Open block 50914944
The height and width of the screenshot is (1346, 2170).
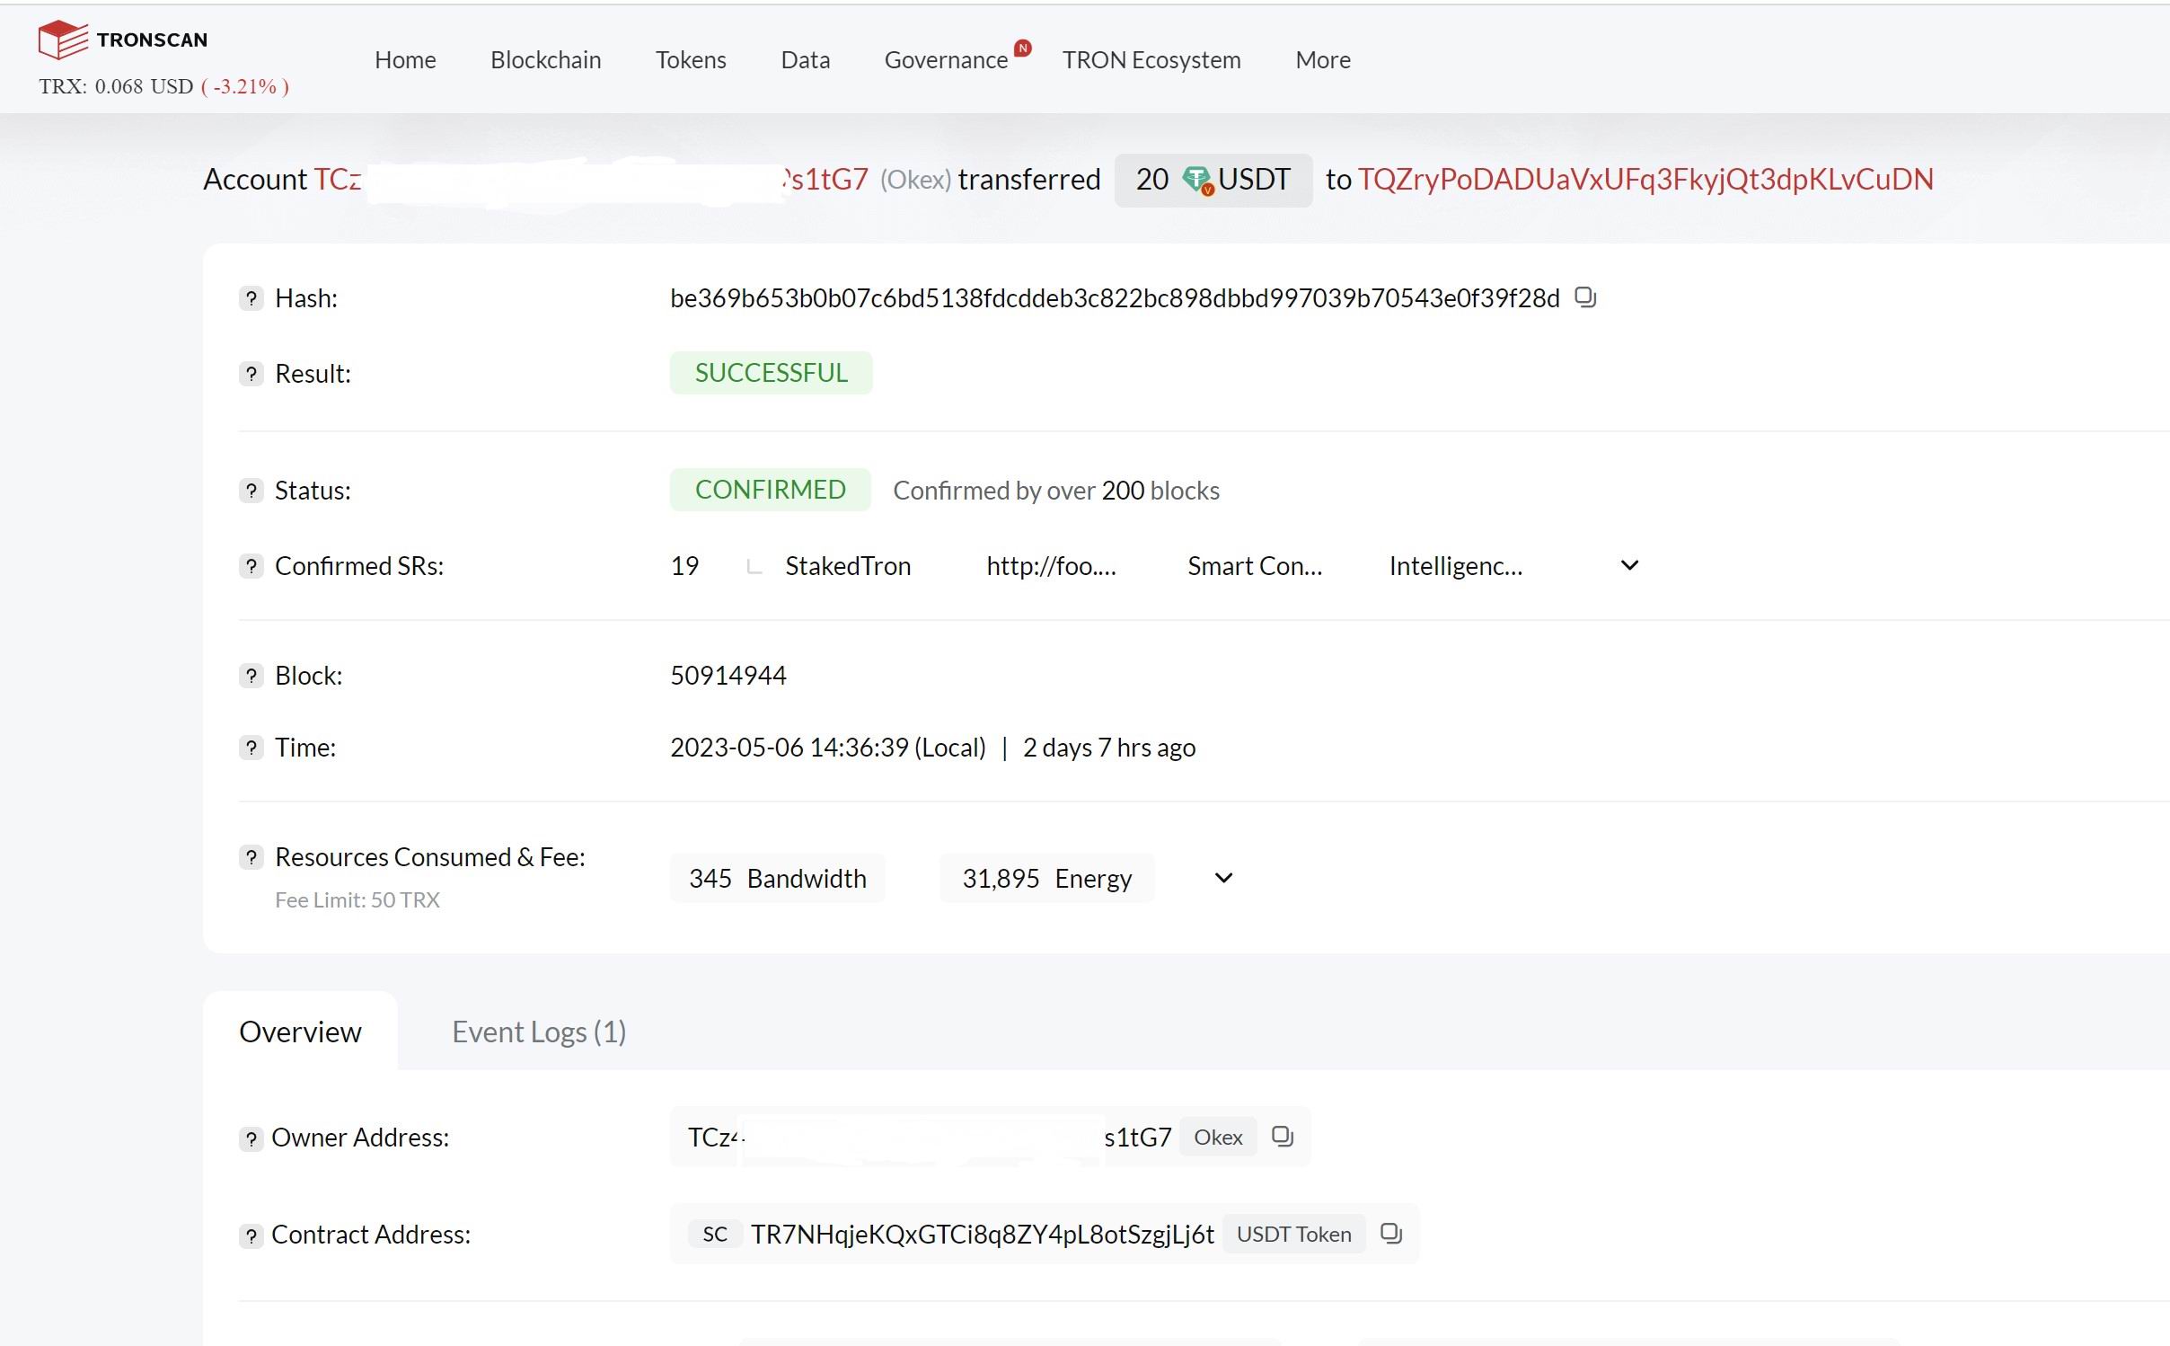tap(728, 676)
